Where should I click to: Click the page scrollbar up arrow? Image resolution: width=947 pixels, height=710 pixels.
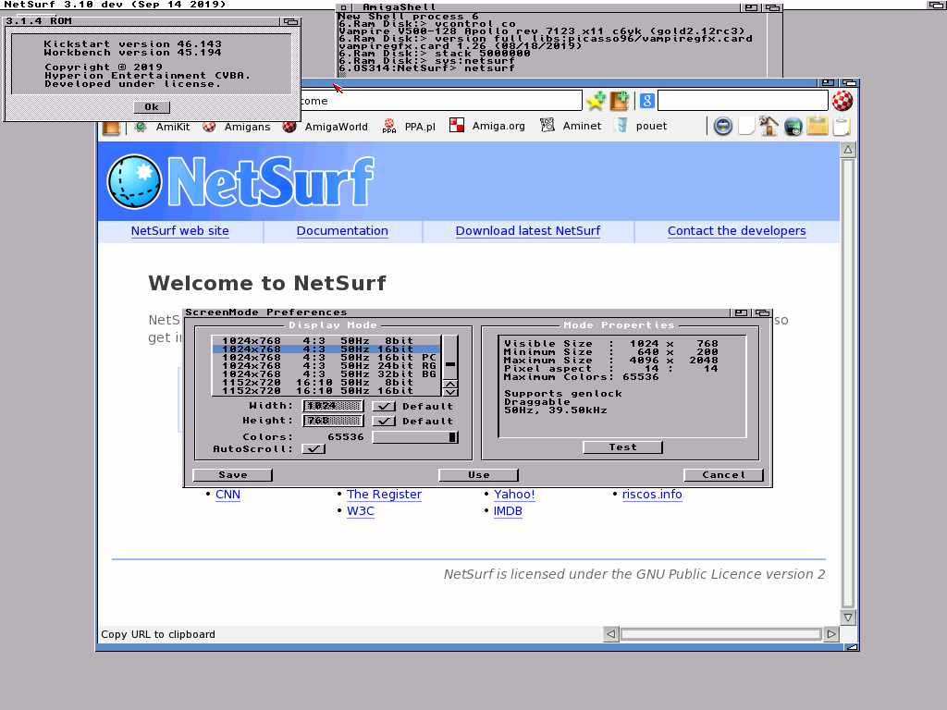(x=848, y=150)
